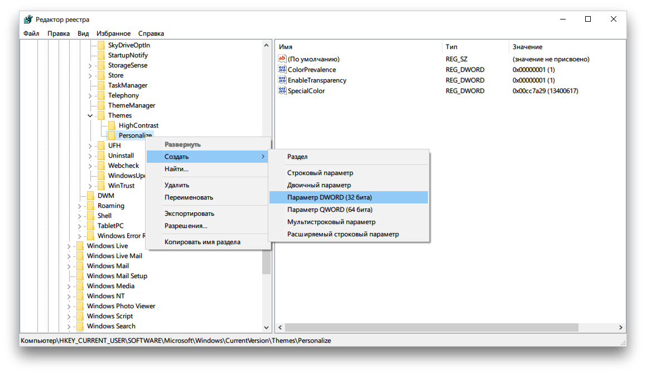Sort values by the Тип column header
This screenshot has width=646, height=374.
click(x=475, y=47)
